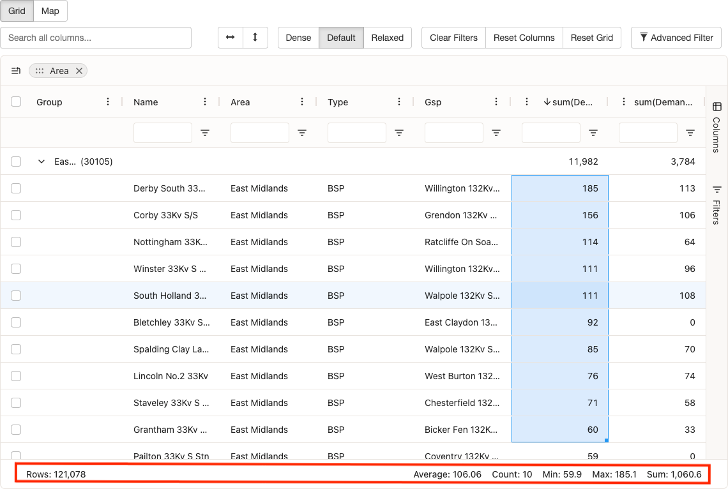This screenshot has height=489, width=728.
Task: Click the funnel icon on Advanced Filter
Action: (643, 38)
